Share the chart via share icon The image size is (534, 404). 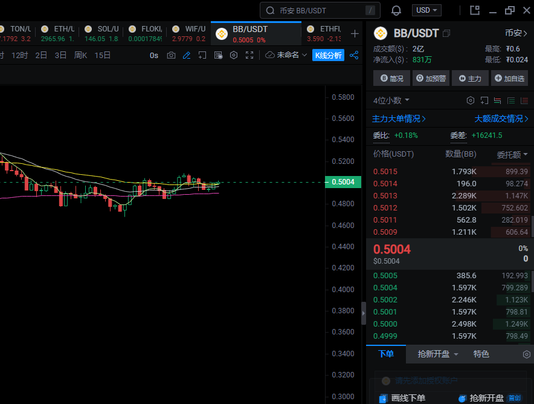(354, 55)
